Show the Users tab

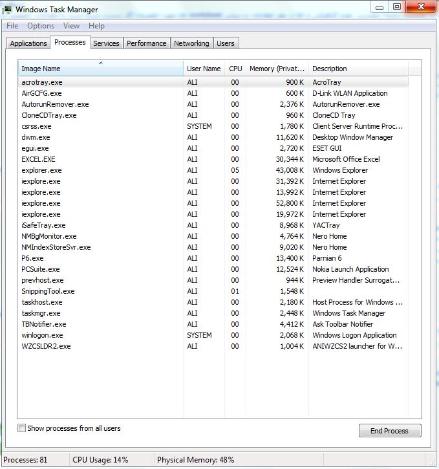[x=226, y=43]
